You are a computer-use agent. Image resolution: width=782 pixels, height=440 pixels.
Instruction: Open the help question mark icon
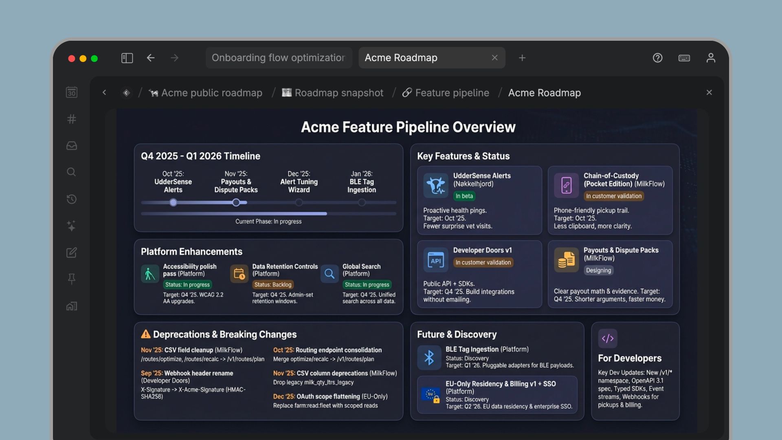657,58
